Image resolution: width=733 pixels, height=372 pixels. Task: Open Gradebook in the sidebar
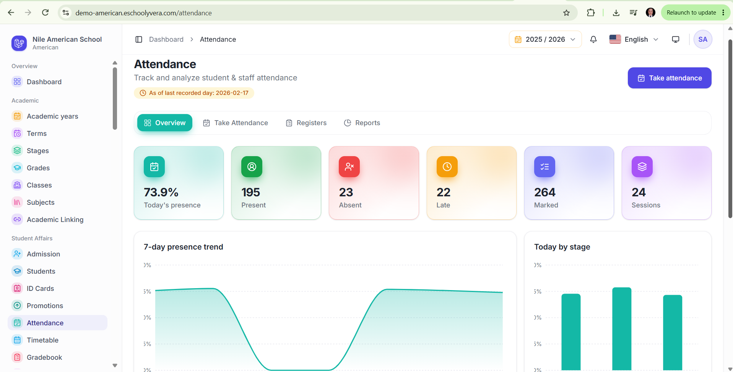click(57, 357)
